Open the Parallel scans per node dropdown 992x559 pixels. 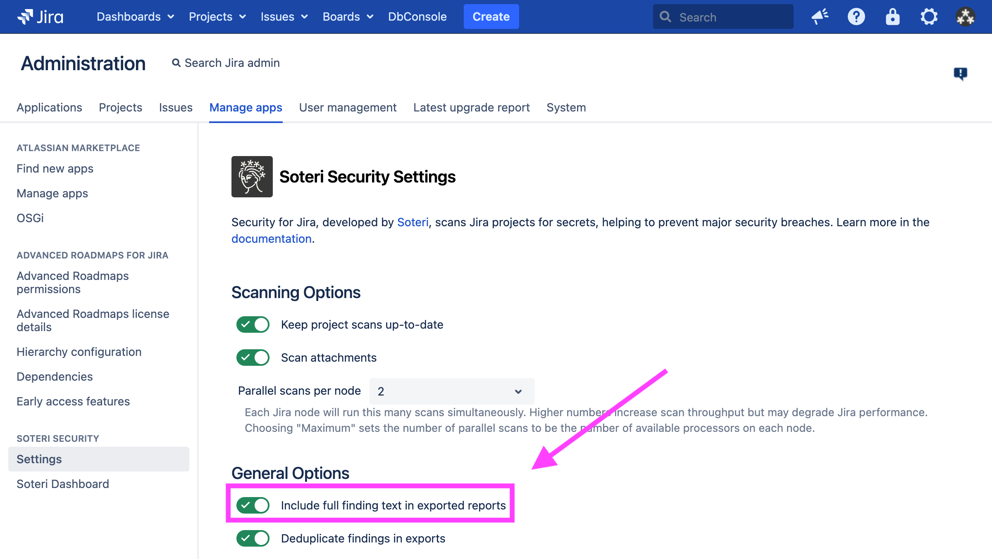(x=452, y=391)
